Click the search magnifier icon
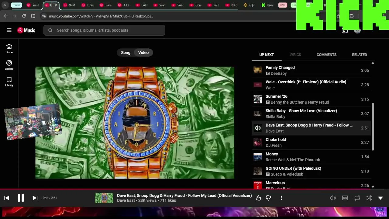This screenshot has width=389, height=219. tap(50, 30)
